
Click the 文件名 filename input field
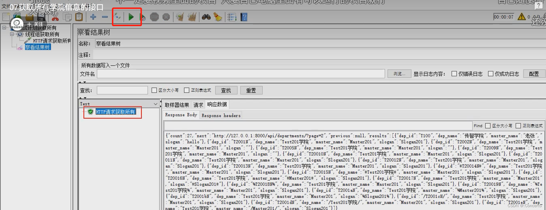tap(241, 74)
